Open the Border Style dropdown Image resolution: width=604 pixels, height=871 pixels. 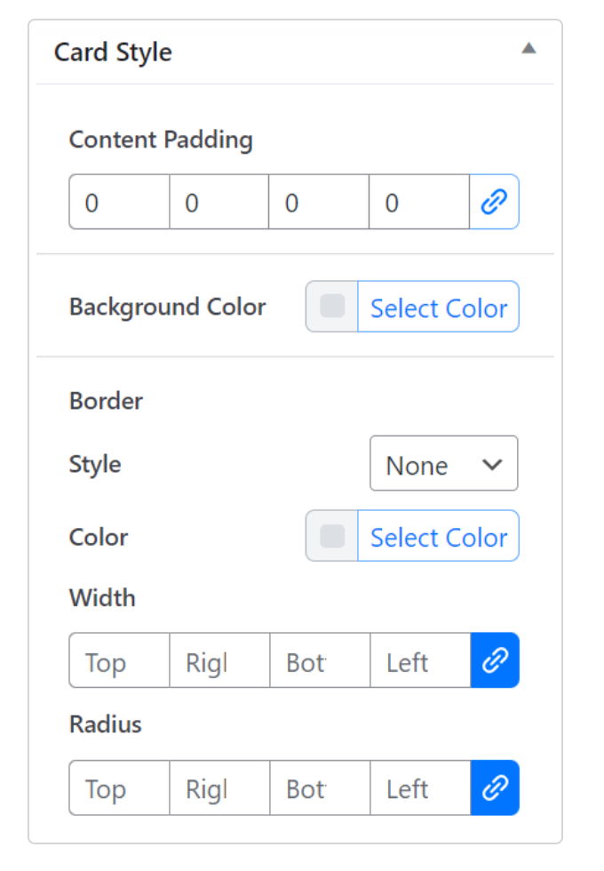[443, 463]
